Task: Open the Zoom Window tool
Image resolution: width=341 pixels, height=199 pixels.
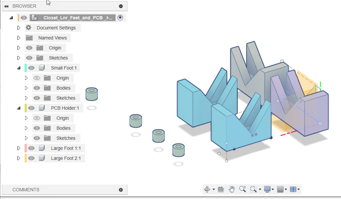Action: (253, 189)
